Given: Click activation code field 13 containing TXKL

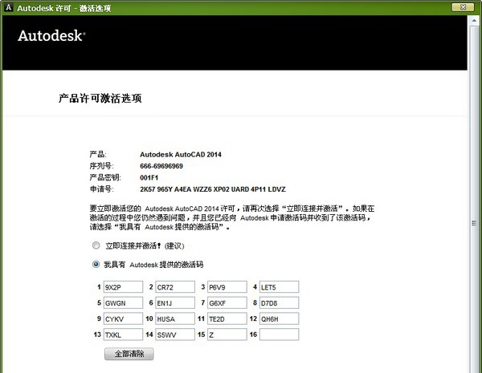Looking at the screenshot, I should coord(123,334).
